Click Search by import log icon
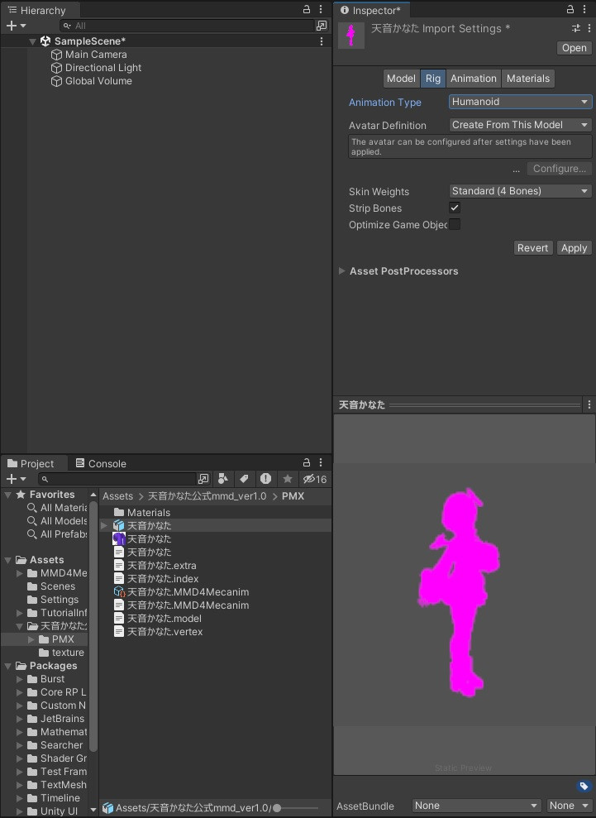Screen dimensions: 596x818 (x=265, y=478)
